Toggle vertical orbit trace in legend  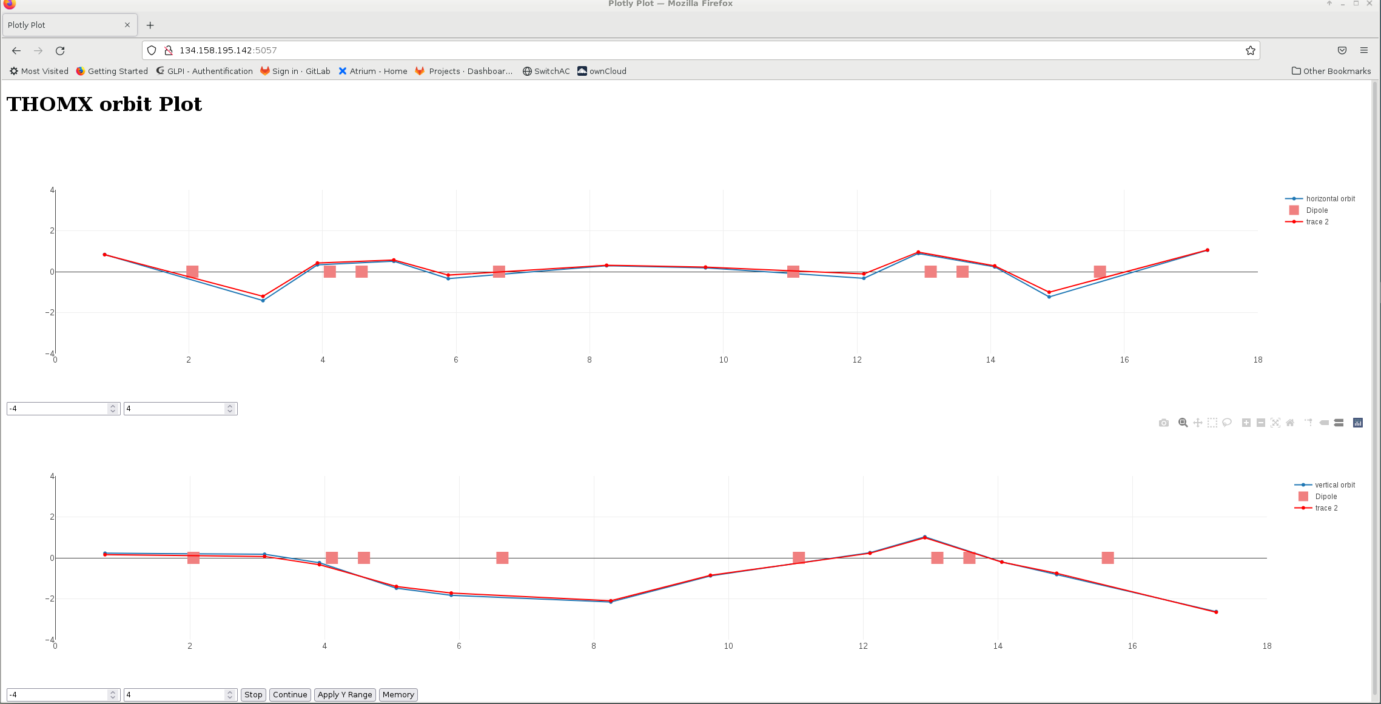(x=1334, y=485)
